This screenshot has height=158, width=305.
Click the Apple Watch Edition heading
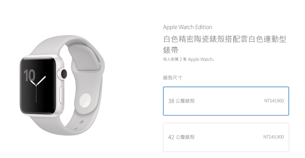point(188,27)
